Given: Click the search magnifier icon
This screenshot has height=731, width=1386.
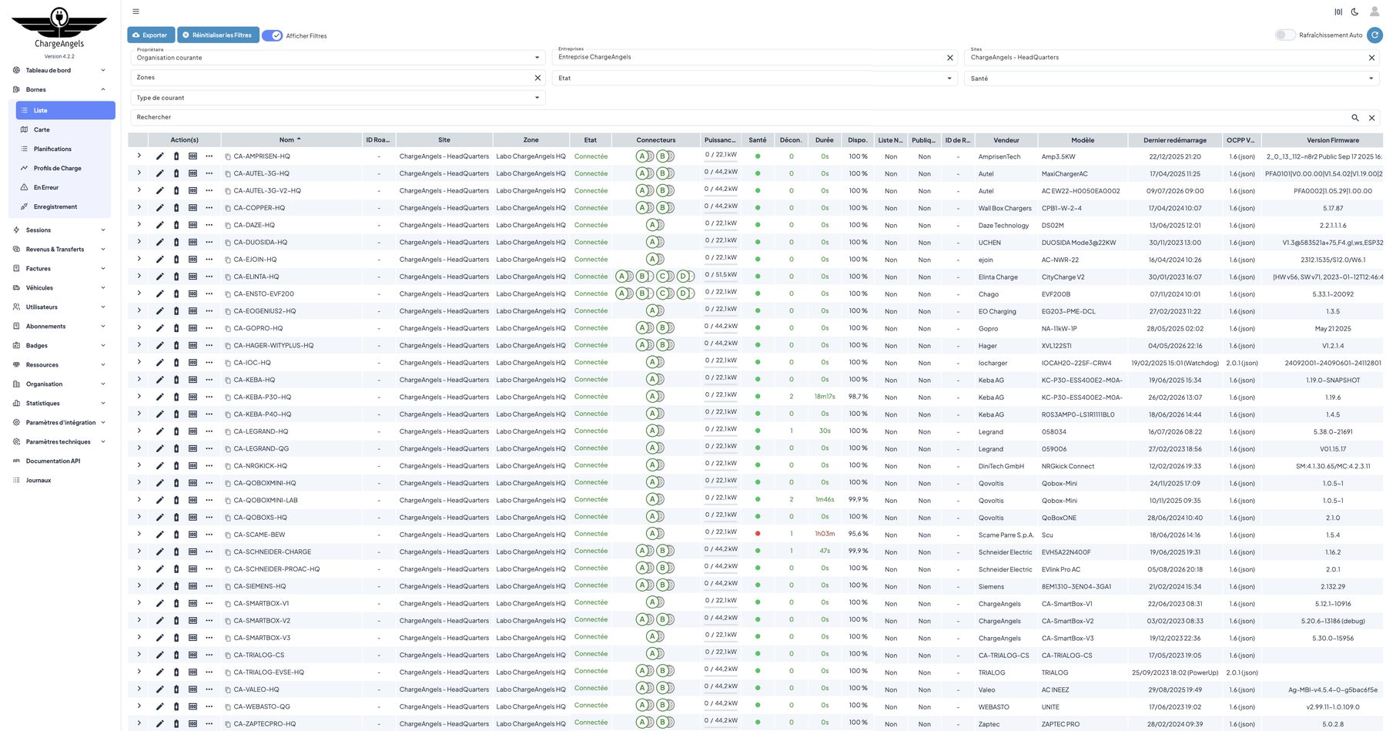Looking at the screenshot, I should 1355,118.
